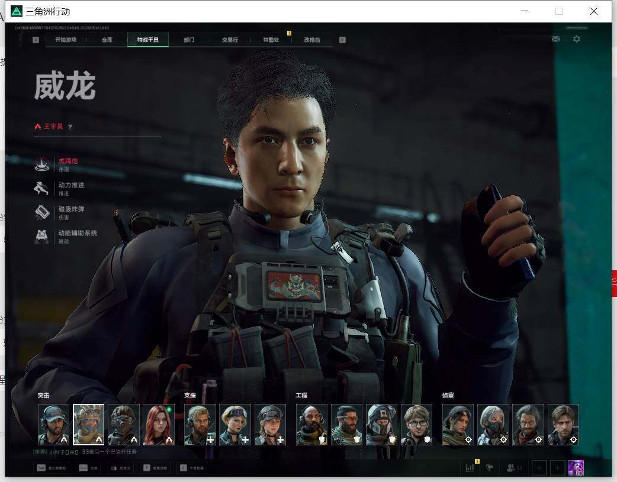Click the second empty squad slot plus

[x=558, y=468]
